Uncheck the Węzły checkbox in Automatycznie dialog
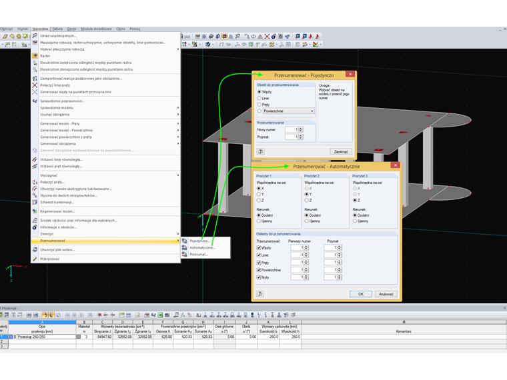This screenshot has height=380, width=507. pyautogui.click(x=259, y=248)
